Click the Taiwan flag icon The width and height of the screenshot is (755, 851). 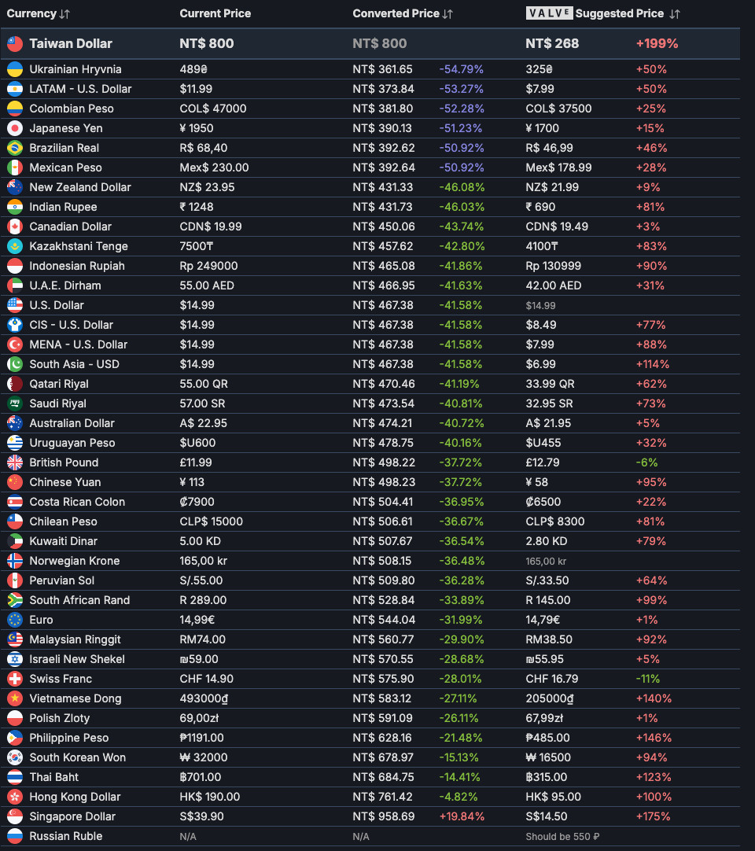coord(15,44)
